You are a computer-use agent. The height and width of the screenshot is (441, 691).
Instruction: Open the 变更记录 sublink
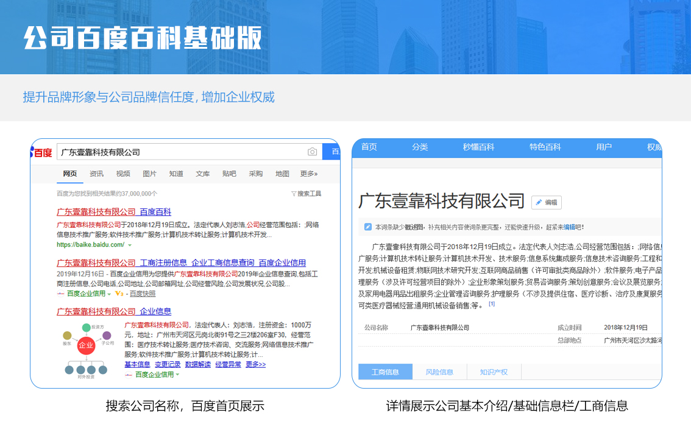[x=168, y=364]
